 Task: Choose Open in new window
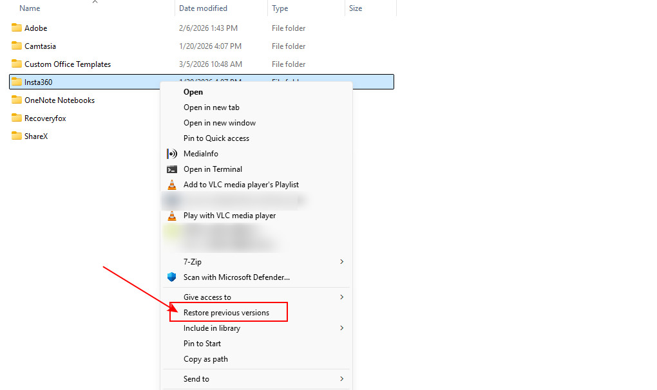tap(220, 123)
